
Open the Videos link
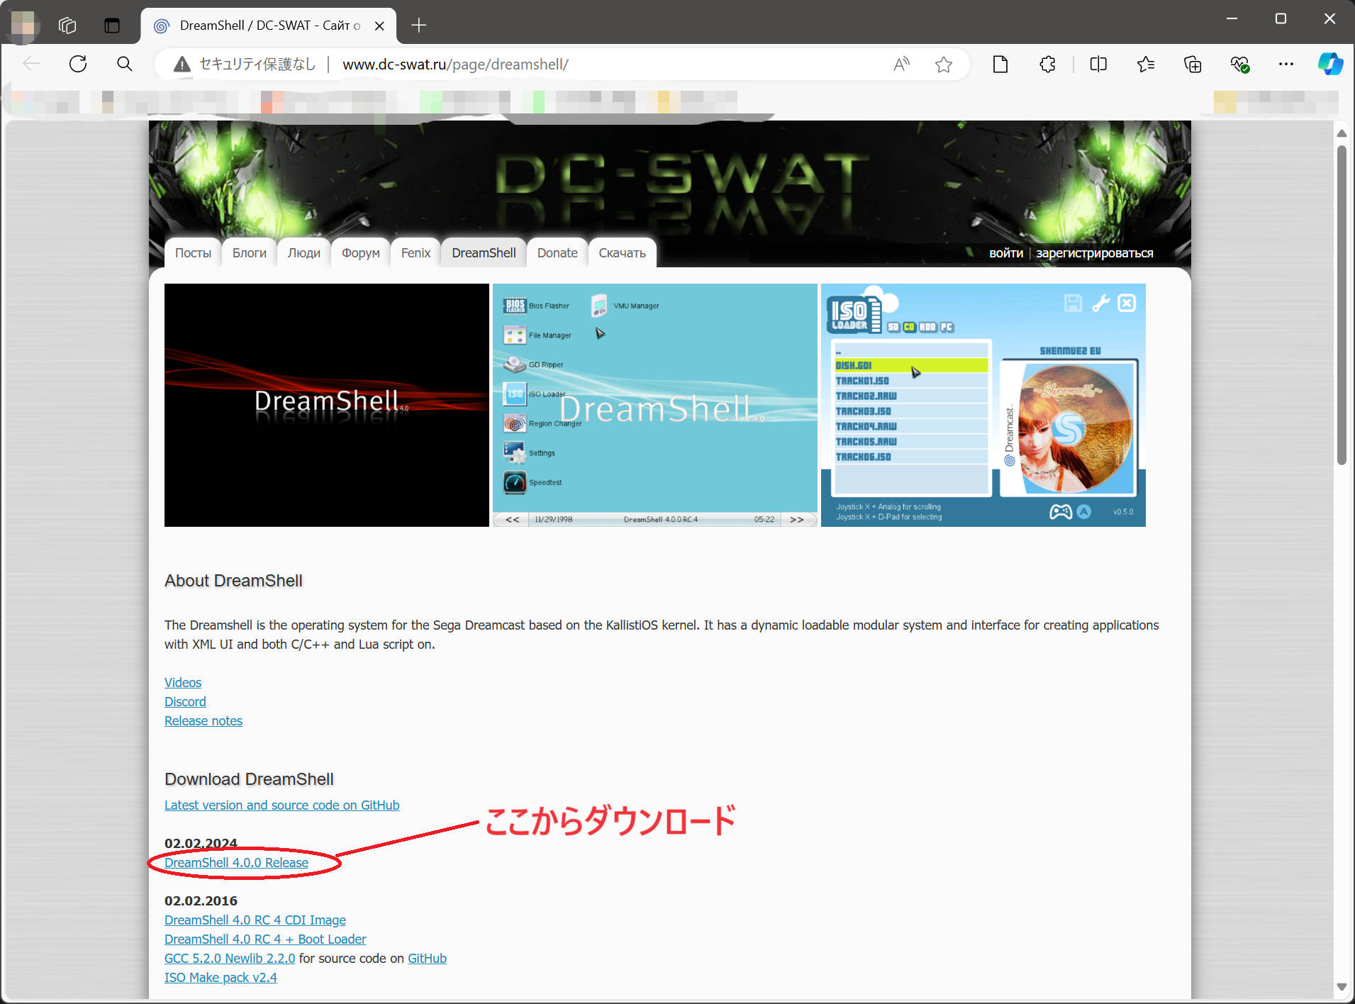183,682
